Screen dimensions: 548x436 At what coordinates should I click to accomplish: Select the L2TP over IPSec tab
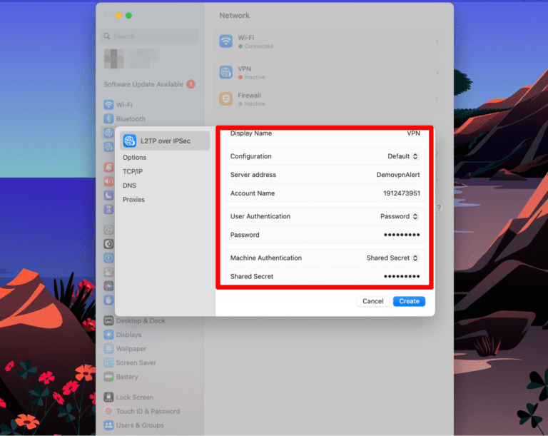[x=165, y=141]
